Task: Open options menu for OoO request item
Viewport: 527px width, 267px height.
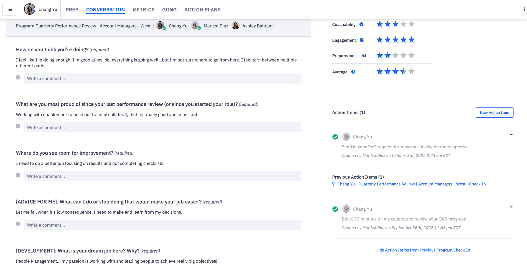Action: pyautogui.click(x=511, y=135)
